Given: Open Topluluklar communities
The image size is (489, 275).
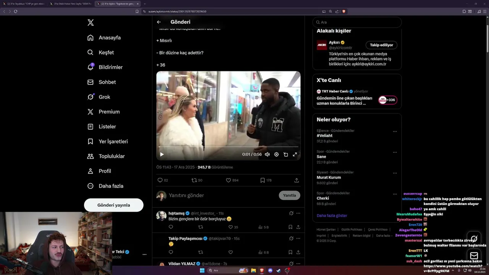Looking at the screenshot, I should click(x=106, y=156).
